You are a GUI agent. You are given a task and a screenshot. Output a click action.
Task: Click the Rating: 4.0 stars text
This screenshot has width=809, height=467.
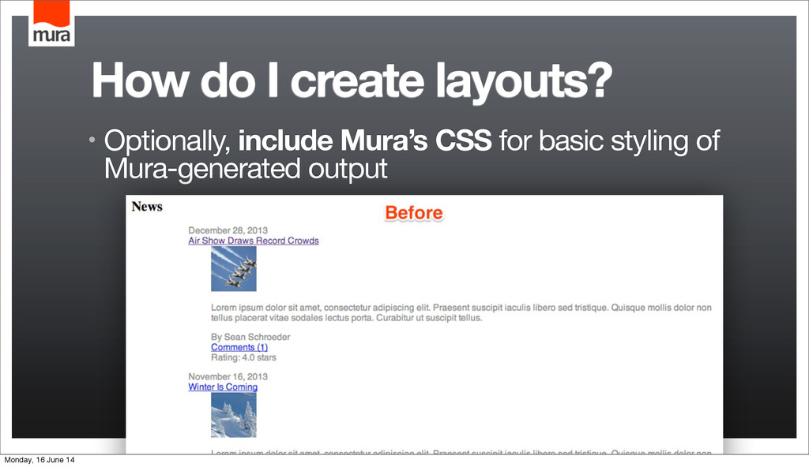pos(243,357)
